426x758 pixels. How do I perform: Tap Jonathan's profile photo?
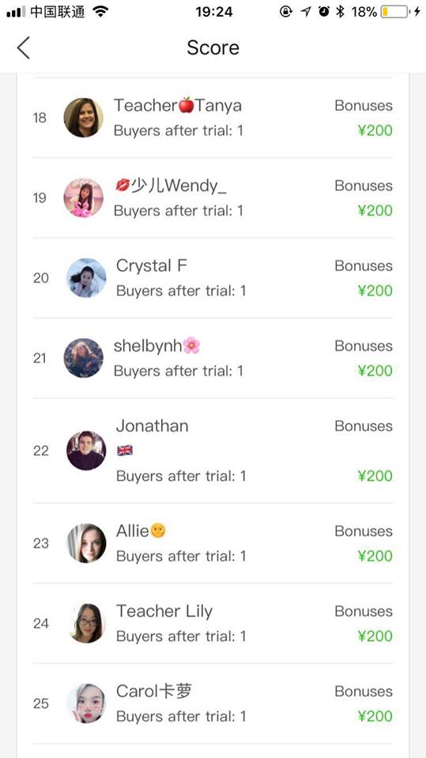click(x=86, y=451)
